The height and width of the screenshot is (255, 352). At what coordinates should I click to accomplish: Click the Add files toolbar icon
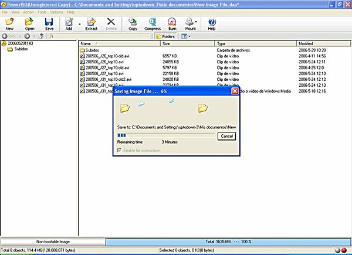pos(69,24)
